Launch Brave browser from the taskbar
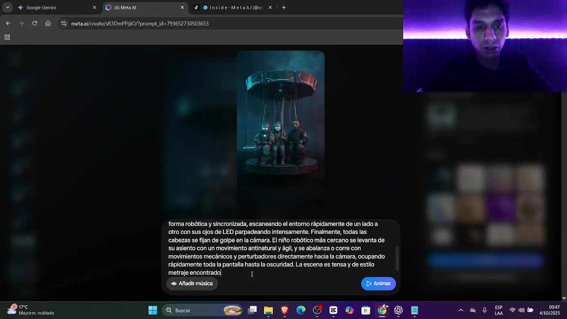 pos(285,310)
